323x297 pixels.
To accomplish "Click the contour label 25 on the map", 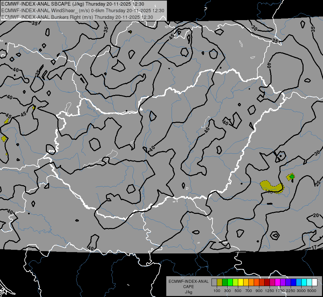I will coord(318,183).
